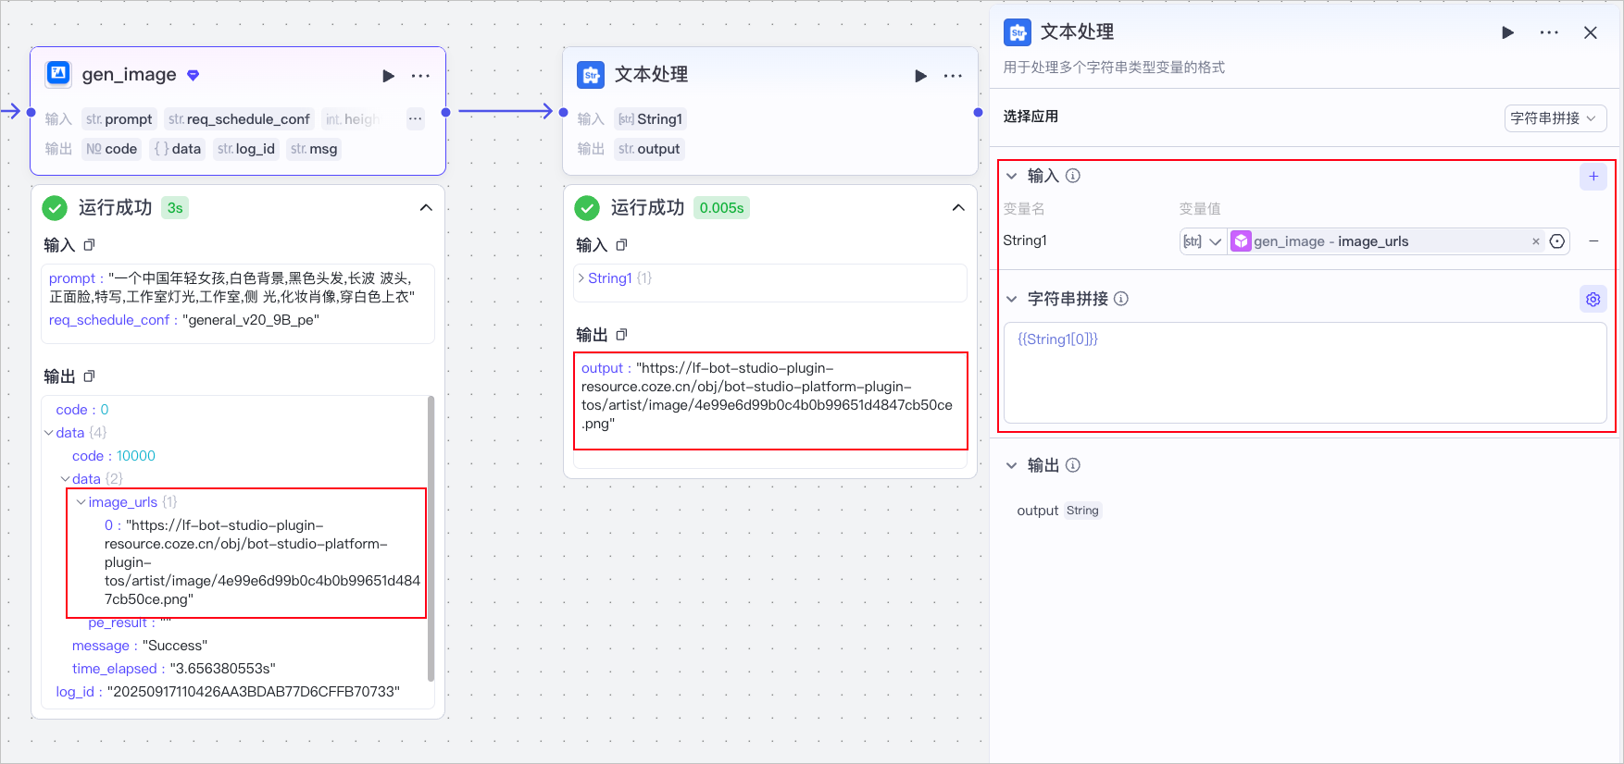Image resolution: width=1624 pixels, height=764 pixels.
Task: Expand String1 in 文本处理 input
Action: point(581,277)
